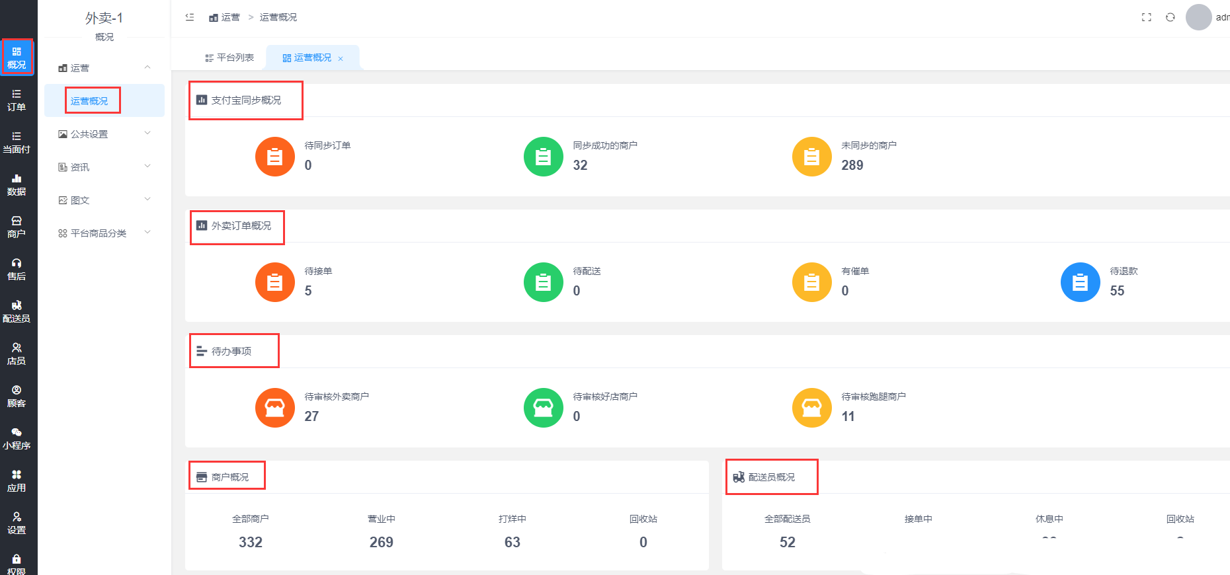
Task: Expand the 公共设置 submenu
Action: coord(104,134)
